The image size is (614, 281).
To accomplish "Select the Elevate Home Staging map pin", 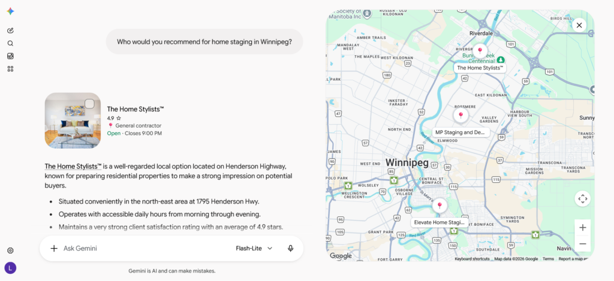I will point(440,206).
